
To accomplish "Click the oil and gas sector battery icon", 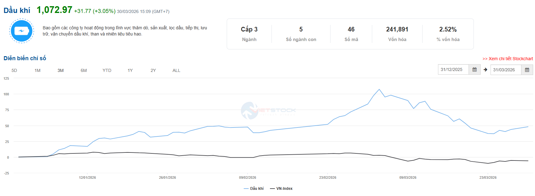I will point(21,31).
